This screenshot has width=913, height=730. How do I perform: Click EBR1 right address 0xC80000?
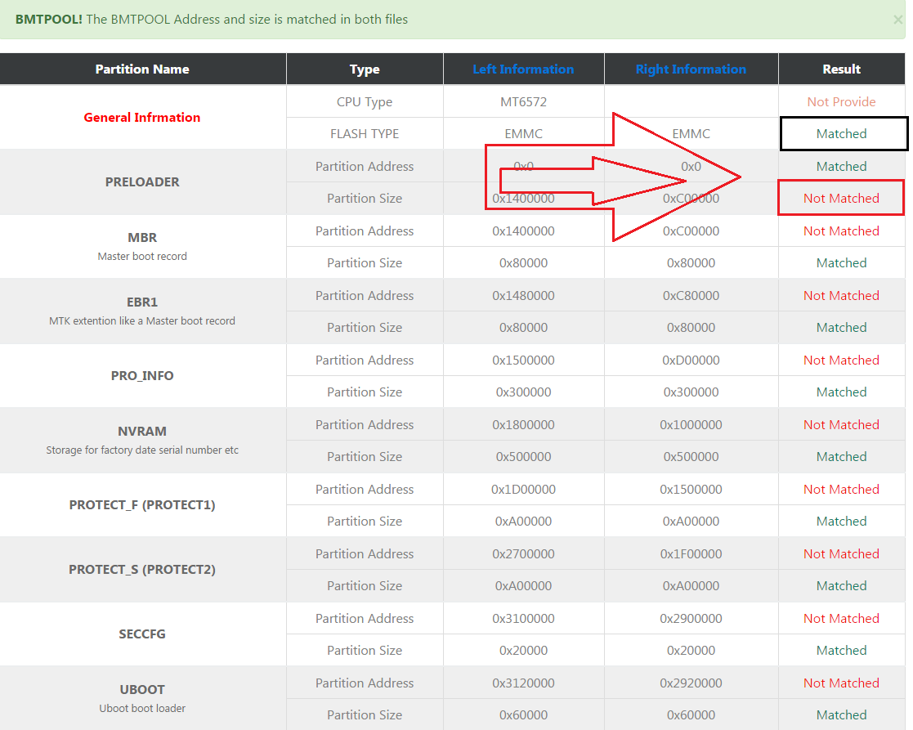point(691,296)
